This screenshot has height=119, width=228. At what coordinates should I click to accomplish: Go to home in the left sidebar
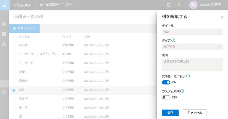[4, 24]
